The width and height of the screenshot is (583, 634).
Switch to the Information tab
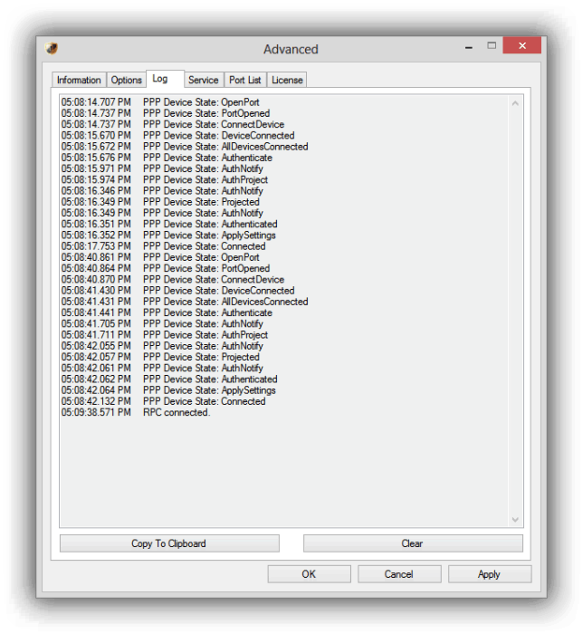click(79, 80)
